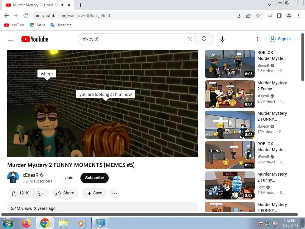The image size is (305, 229).
Task: Open the Chrome profile avatar
Action: coord(289,16)
